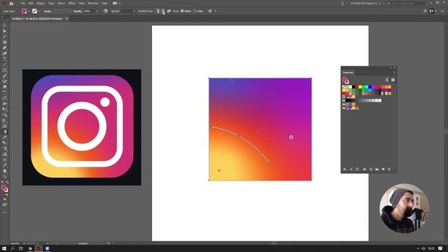Image resolution: width=448 pixels, height=252 pixels.
Task: Open the Edit Toolbar three-dots button
Action: (x=5, y=212)
